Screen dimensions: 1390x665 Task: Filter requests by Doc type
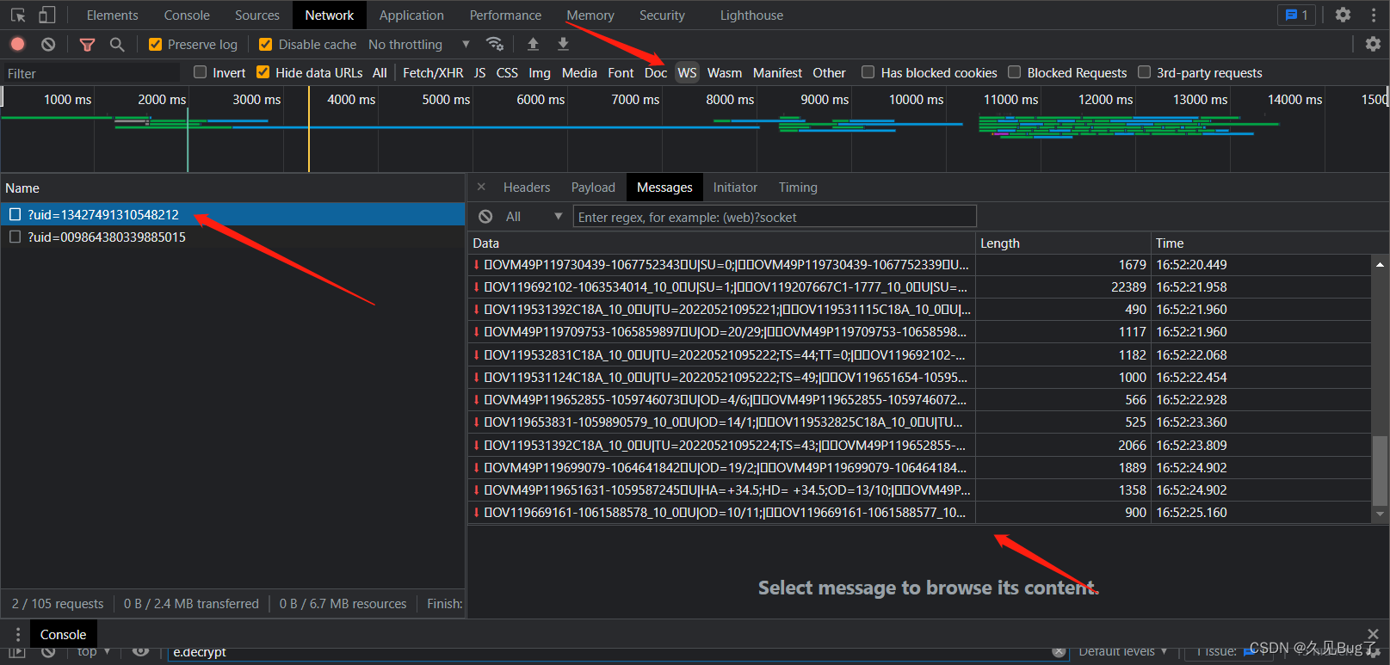pyautogui.click(x=656, y=72)
